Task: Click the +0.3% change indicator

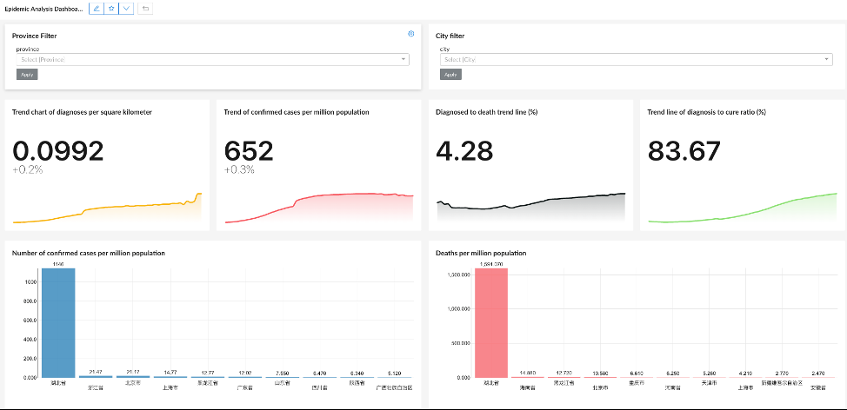Action: click(x=239, y=169)
